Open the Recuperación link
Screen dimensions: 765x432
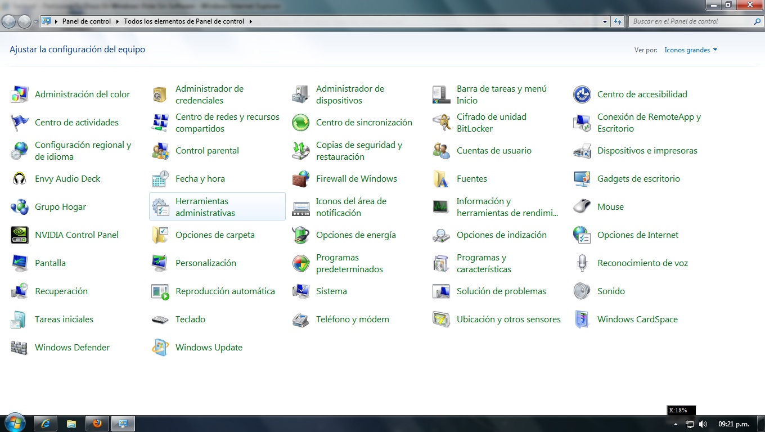click(x=61, y=291)
